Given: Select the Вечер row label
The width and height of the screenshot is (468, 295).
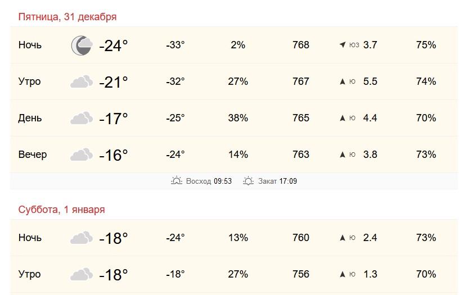Looking at the screenshot, I should coord(33,155).
